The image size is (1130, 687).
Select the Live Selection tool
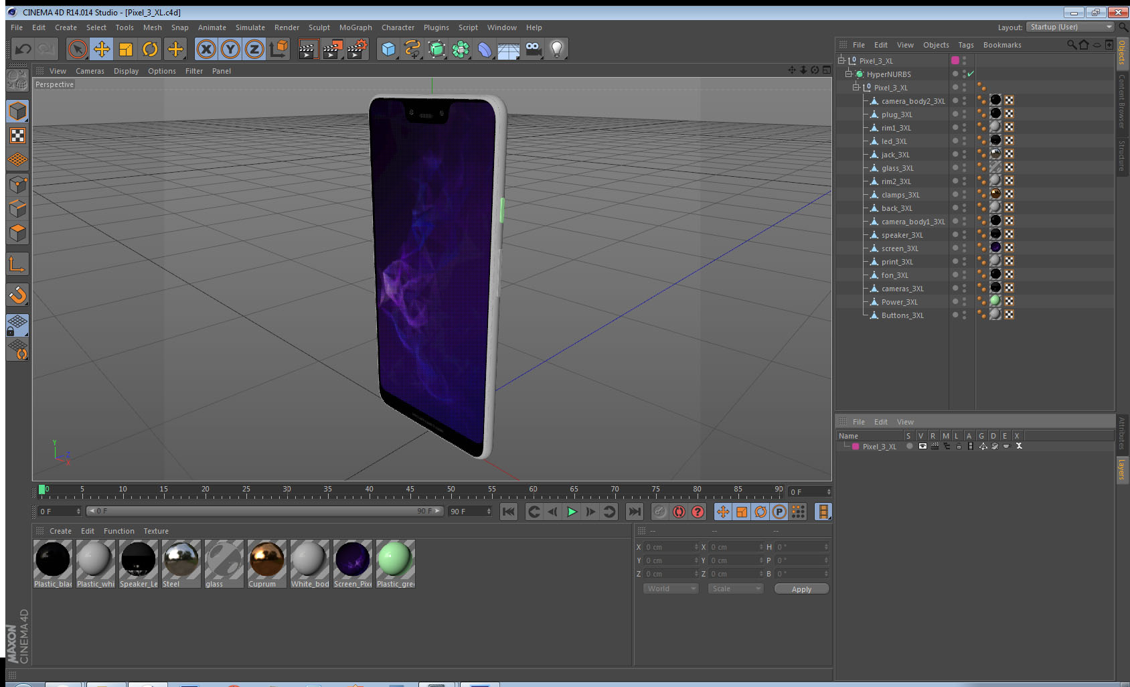pos(78,49)
